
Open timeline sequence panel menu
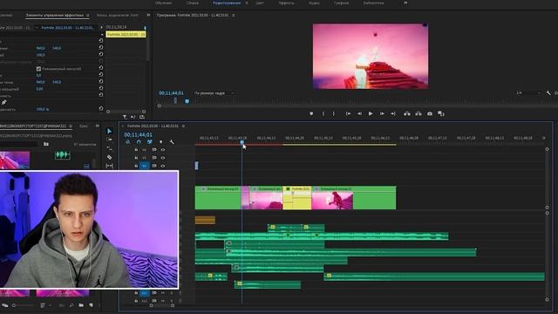(x=183, y=126)
